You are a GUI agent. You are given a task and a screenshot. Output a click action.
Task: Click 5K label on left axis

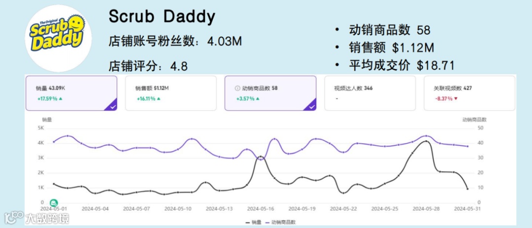point(41,128)
